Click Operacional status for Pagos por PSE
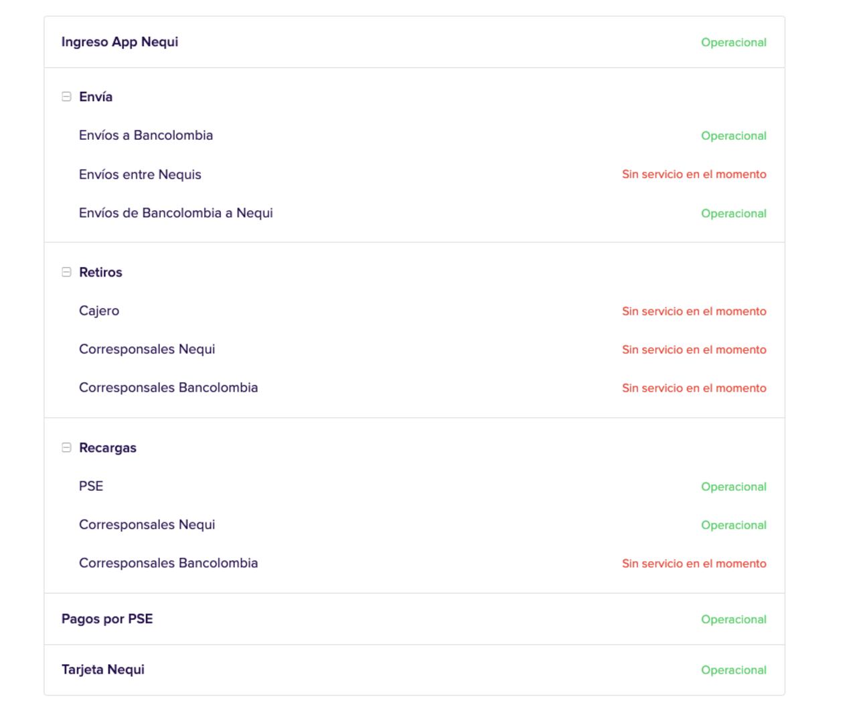The image size is (857, 701). (x=733, y=620)
